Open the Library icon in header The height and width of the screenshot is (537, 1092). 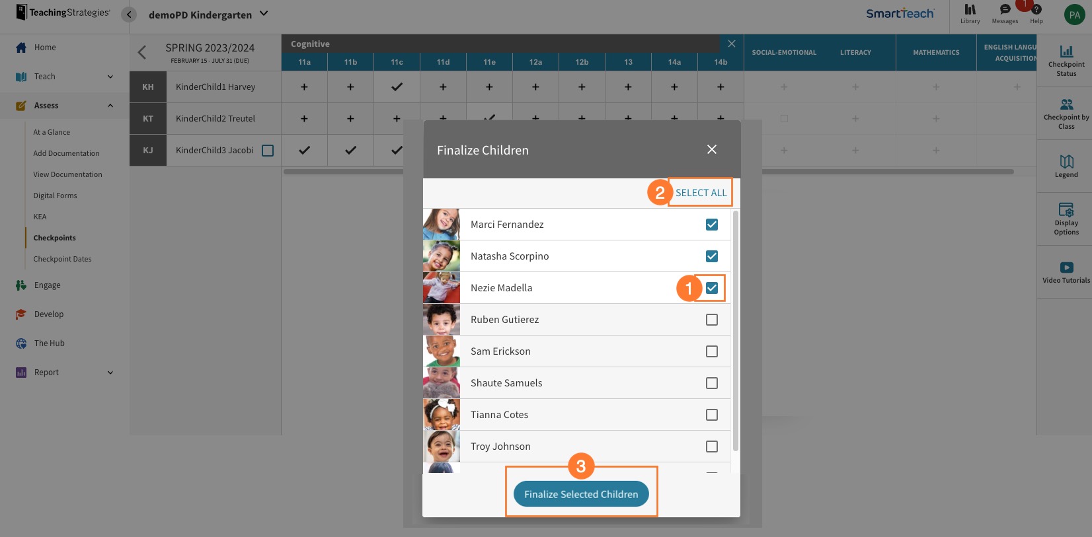click(x=970, y=13)
